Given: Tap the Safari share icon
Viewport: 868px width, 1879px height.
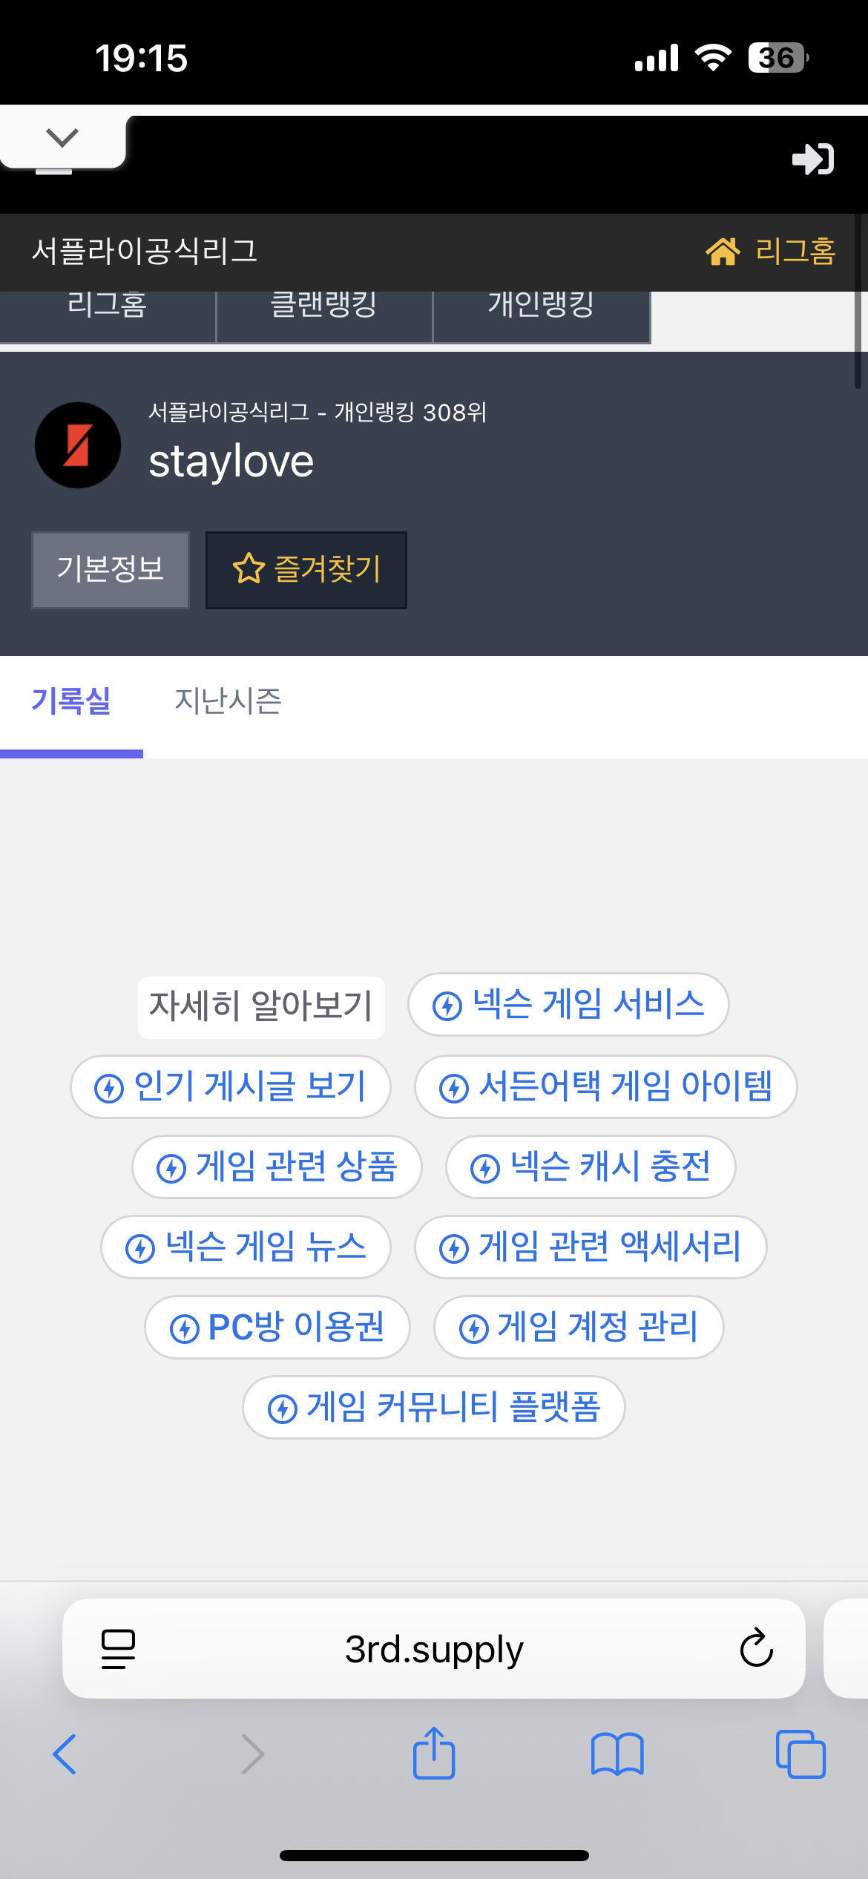Looking at the screenshot, I should 434,1754.
